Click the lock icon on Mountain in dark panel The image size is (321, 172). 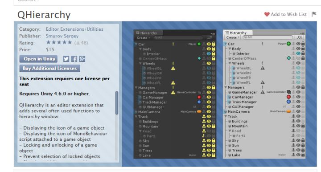pos(214,126)
